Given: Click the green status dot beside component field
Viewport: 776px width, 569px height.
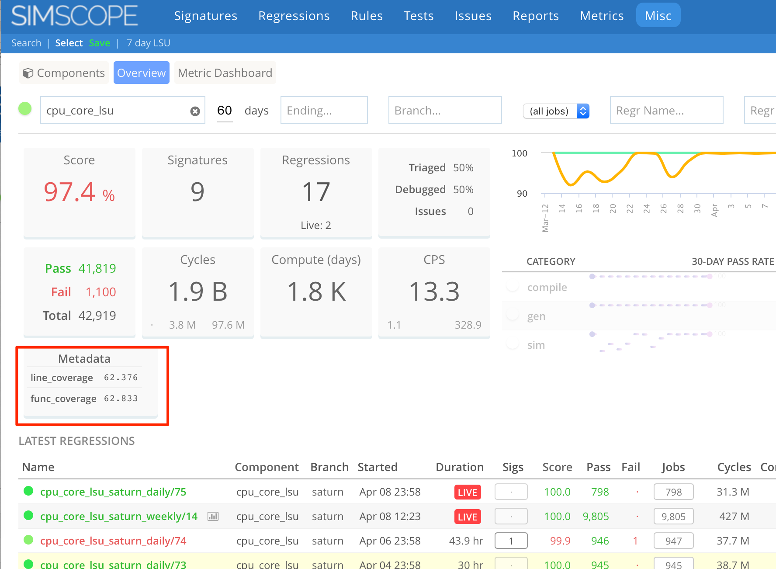Looking at the screenshot, I should pos(25,108).
